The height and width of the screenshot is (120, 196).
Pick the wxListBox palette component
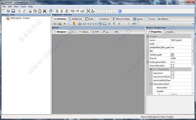coord(100,24)
